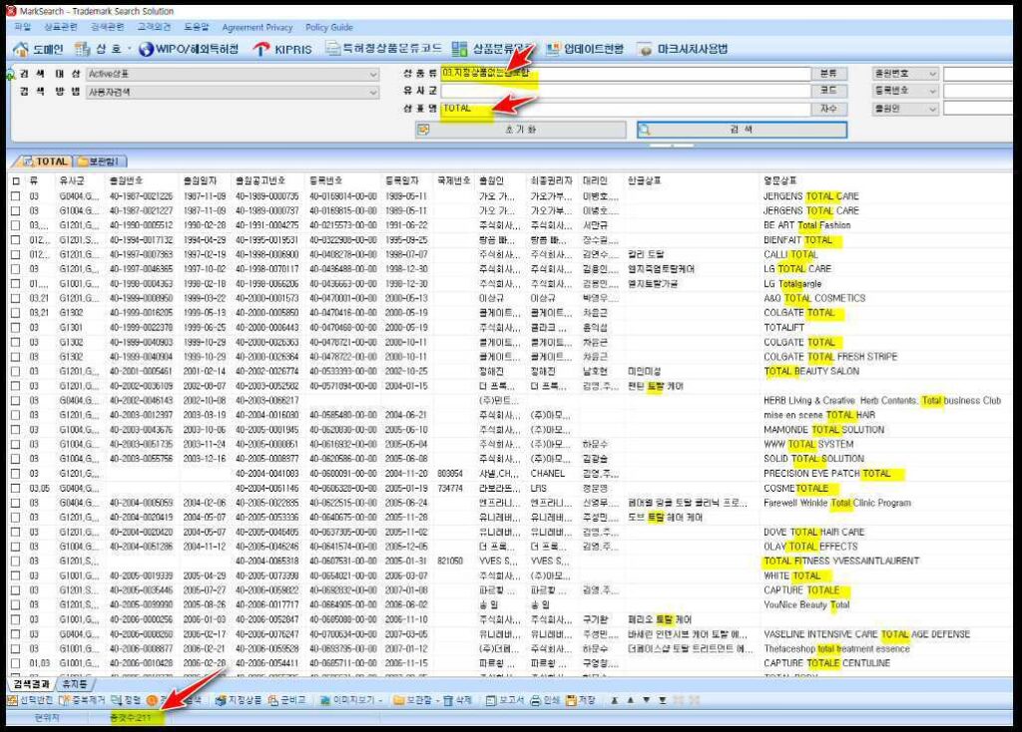Screen dimensions: 1022x732
Task: Open the 출원인 field-type dropdown
Action: pos(905,109)
